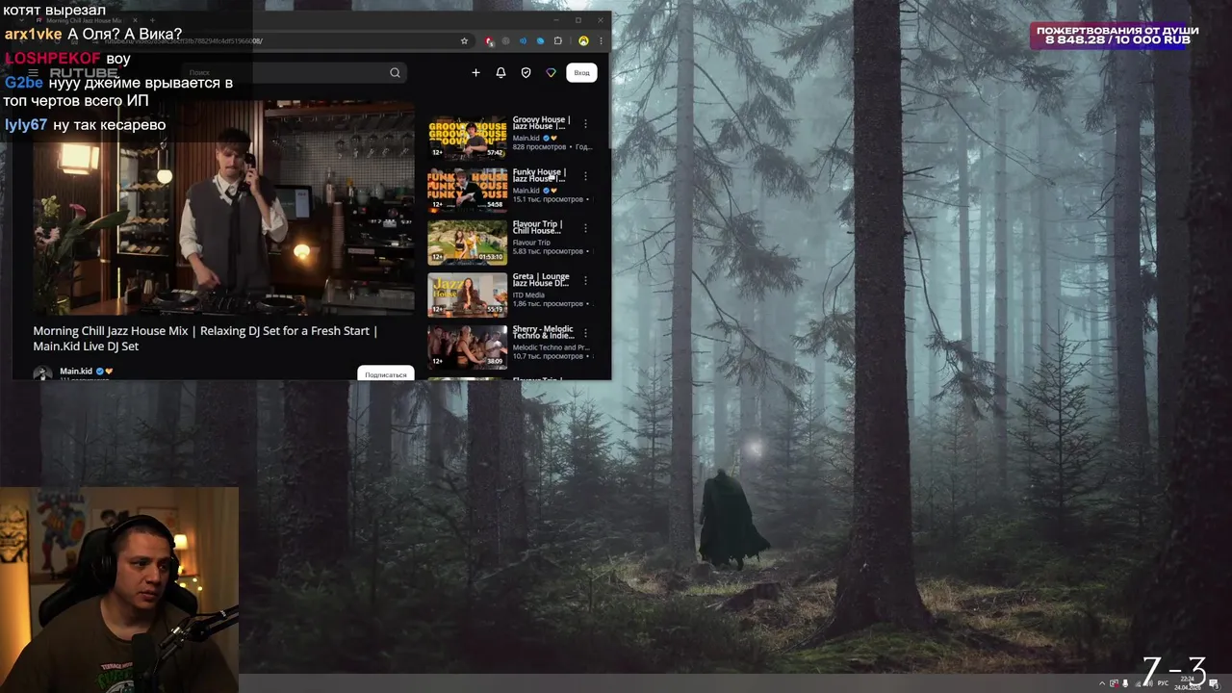Open the Sherry Melodic Techno thumbnail
The width and height of the screenshot is (1232, 693).
(x=467, y=346)
